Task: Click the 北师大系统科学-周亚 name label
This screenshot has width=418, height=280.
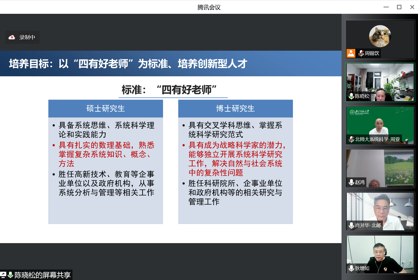Action: [377, 139]
